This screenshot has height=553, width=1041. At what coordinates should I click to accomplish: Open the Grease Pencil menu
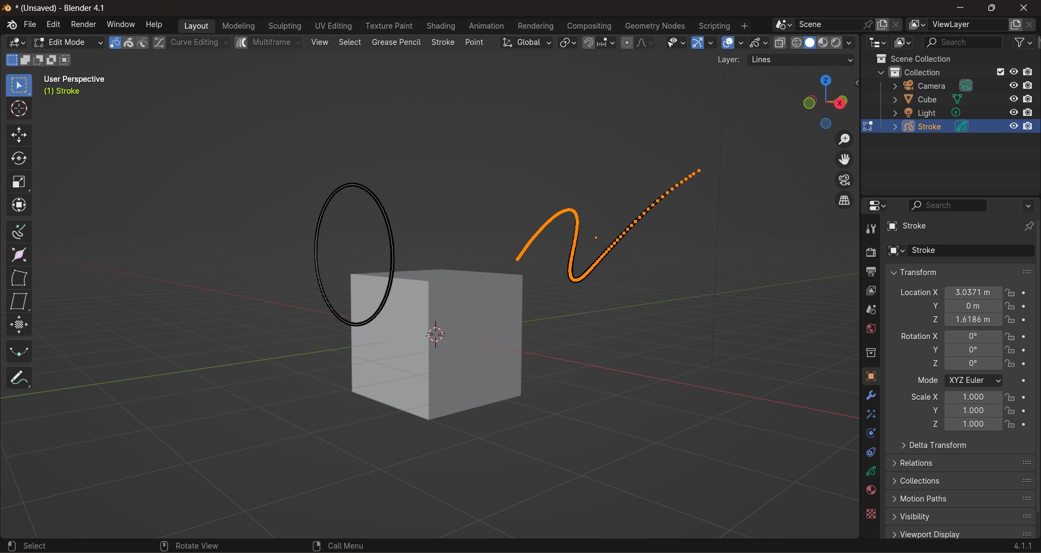coord(396,42)
